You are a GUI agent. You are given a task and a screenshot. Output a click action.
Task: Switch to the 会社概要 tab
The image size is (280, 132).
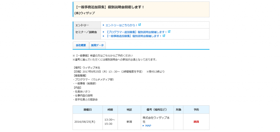click(x=81, y=45)
